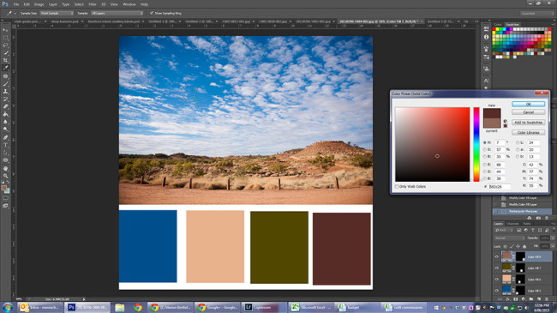Click the Add to Swatches button
The image size is (557, 313).
pyautogui.click(x=528, y=122)
